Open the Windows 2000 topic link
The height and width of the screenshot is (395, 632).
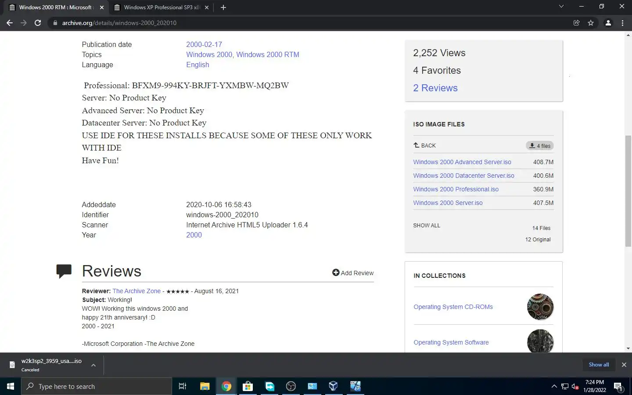click(209, 54)
